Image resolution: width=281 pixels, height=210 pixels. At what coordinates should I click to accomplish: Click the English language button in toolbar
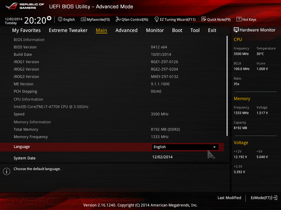click(x=66, y=19)
